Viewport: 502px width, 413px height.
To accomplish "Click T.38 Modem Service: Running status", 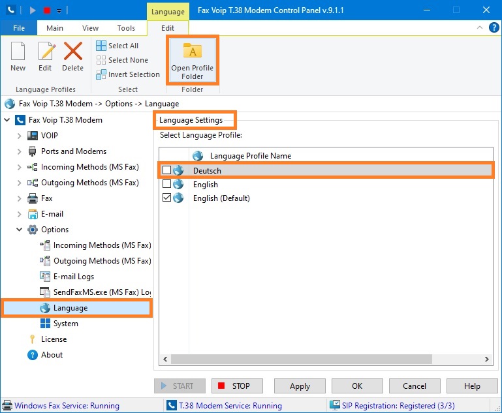I will (230, 406).
